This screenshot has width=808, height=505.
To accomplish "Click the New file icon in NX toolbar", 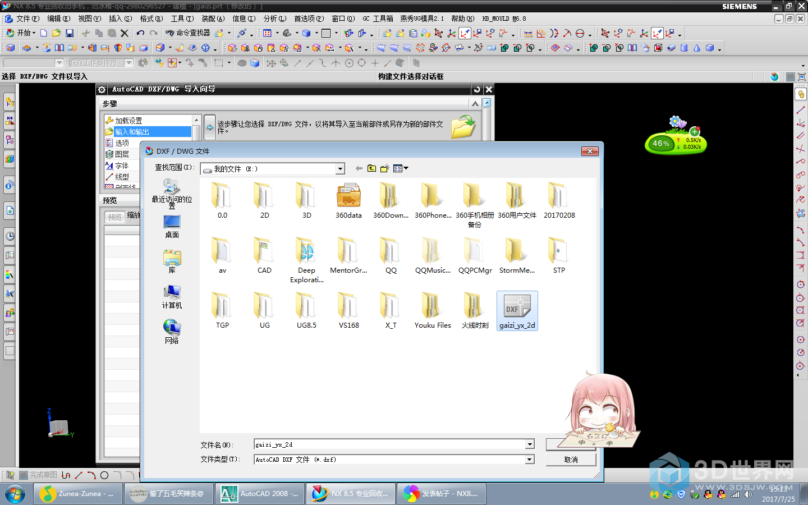I will click(43, 33).
